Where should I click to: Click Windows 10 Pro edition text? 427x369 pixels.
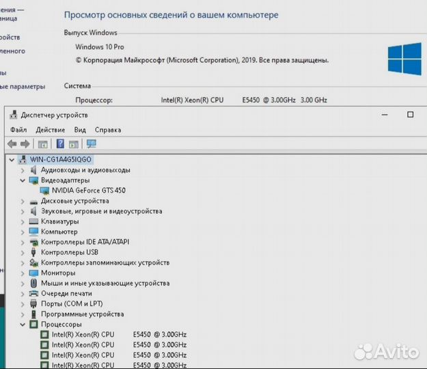100,47
